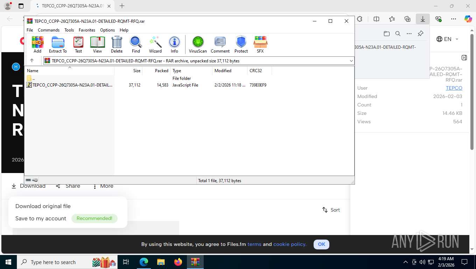Open the More options menu on Files.fm
476x269 pixels.
tap(103, 186)
